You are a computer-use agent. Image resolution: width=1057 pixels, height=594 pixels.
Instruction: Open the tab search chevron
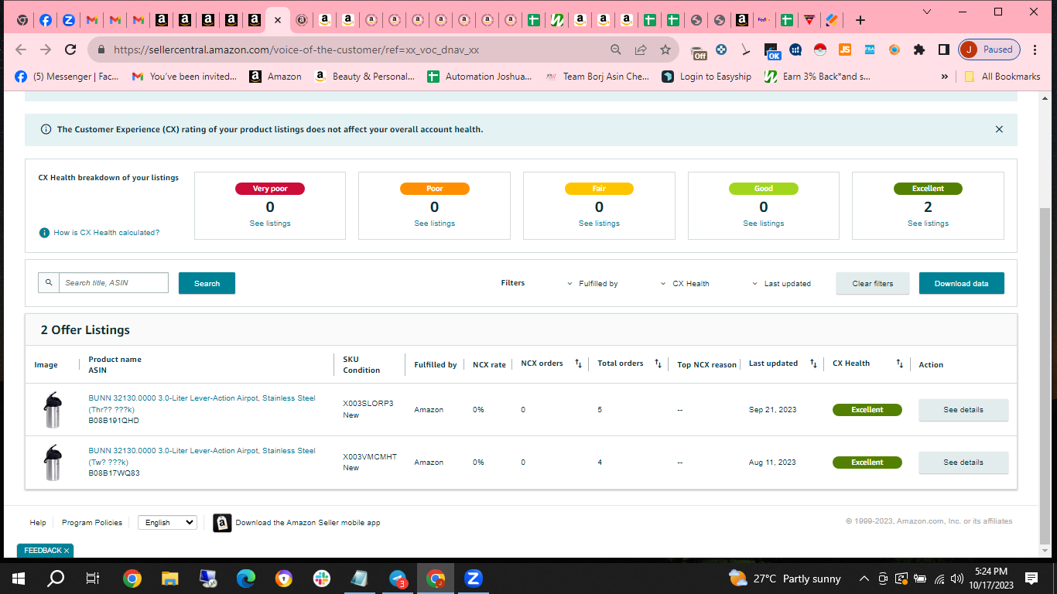928,12
